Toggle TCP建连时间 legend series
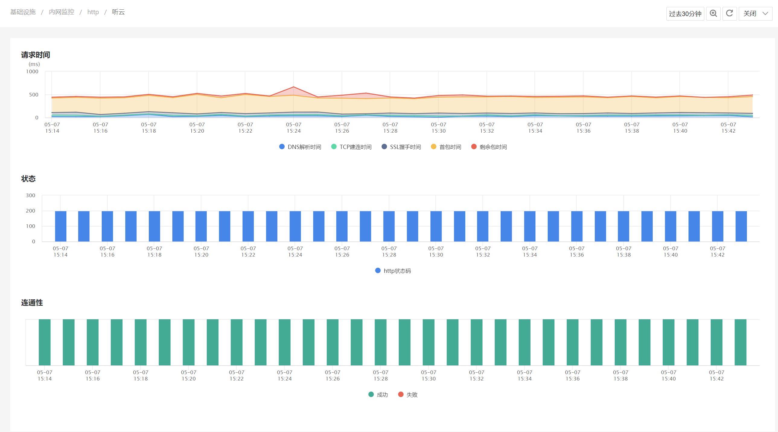This screenshot has height=432, width=778. (351, 147)
